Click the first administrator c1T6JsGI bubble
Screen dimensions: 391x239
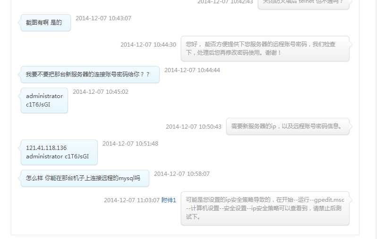click(x=44, y=100)
